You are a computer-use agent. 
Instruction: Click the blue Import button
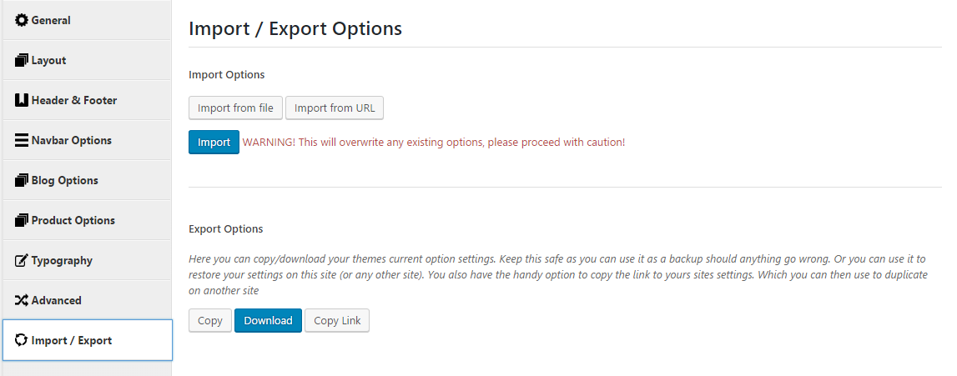point(214,142)
